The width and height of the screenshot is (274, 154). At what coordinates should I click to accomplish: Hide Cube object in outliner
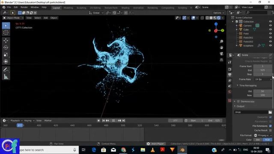click(270, 30)
